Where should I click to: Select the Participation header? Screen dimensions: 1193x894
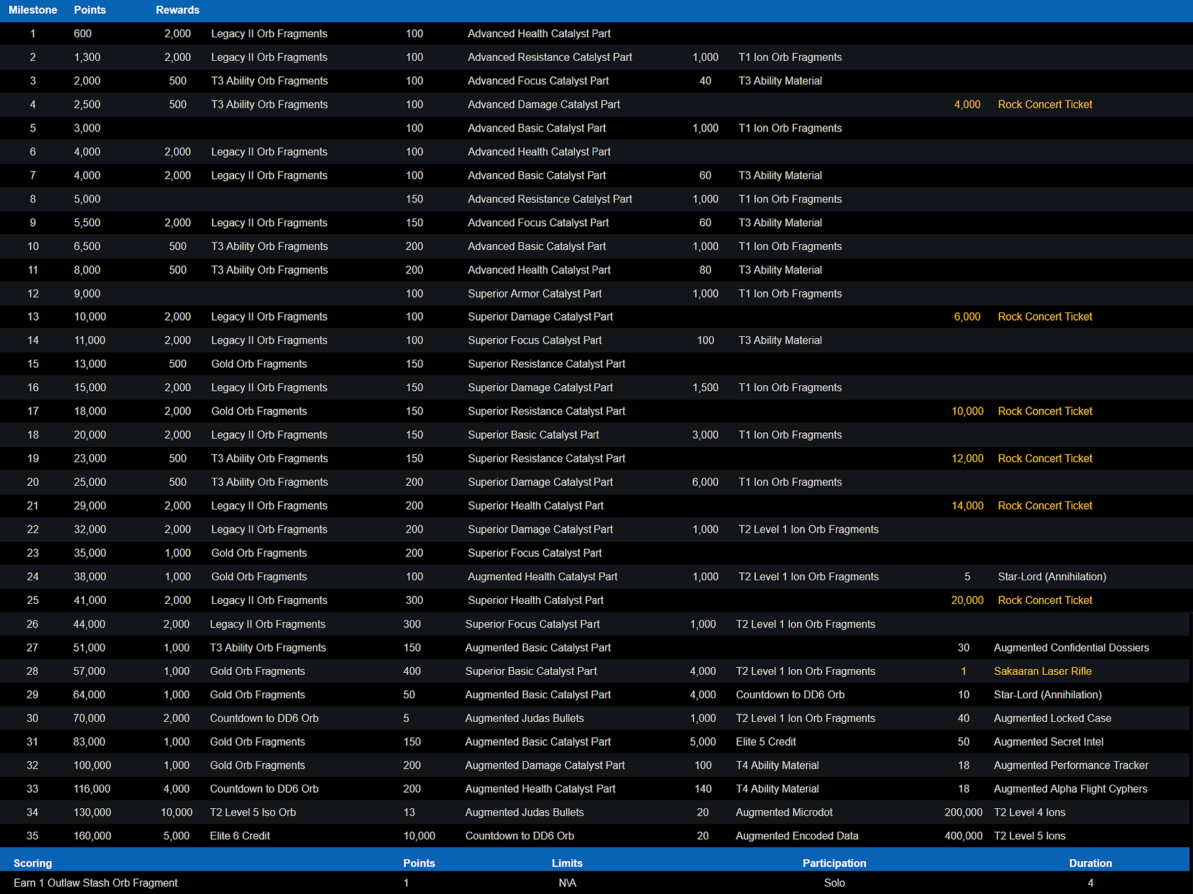coord(834,863)
